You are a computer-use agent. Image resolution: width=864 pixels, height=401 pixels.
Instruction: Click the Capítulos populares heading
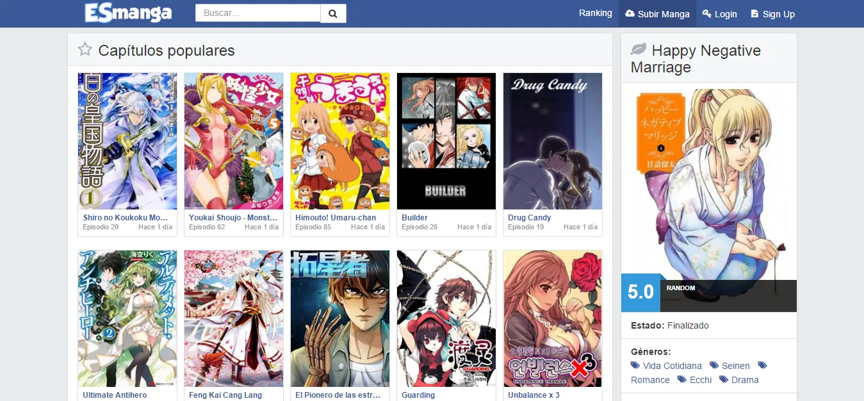[167, 51]
